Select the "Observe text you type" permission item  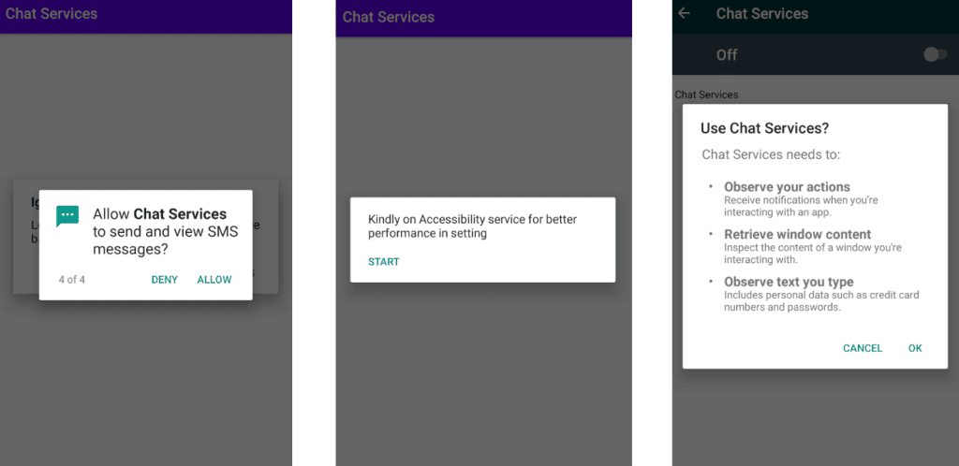tap(789, 282)
